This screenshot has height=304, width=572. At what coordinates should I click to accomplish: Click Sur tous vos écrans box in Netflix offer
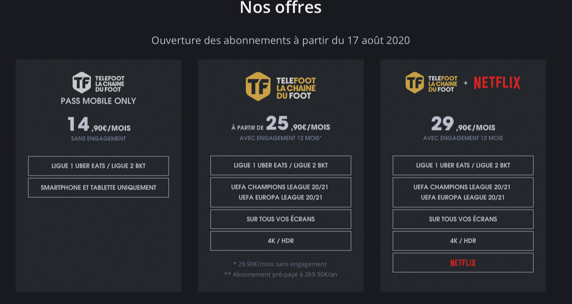tap(463, 219)
